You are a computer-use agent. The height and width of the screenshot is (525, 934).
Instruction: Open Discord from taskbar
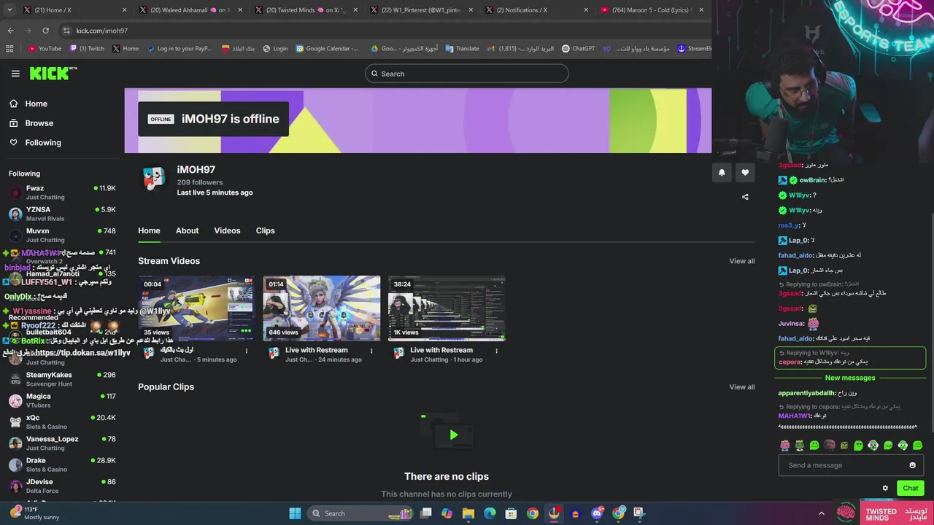597,513
